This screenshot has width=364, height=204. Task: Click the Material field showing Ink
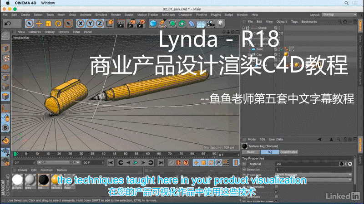click(308, 164)
